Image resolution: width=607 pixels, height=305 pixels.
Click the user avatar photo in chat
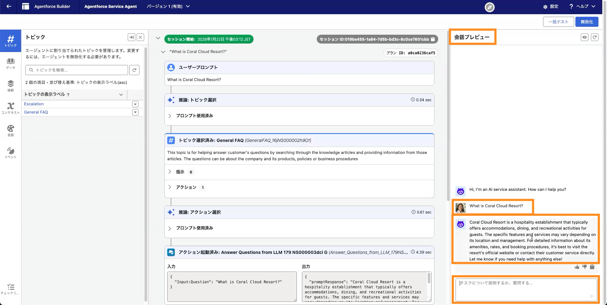461,208
